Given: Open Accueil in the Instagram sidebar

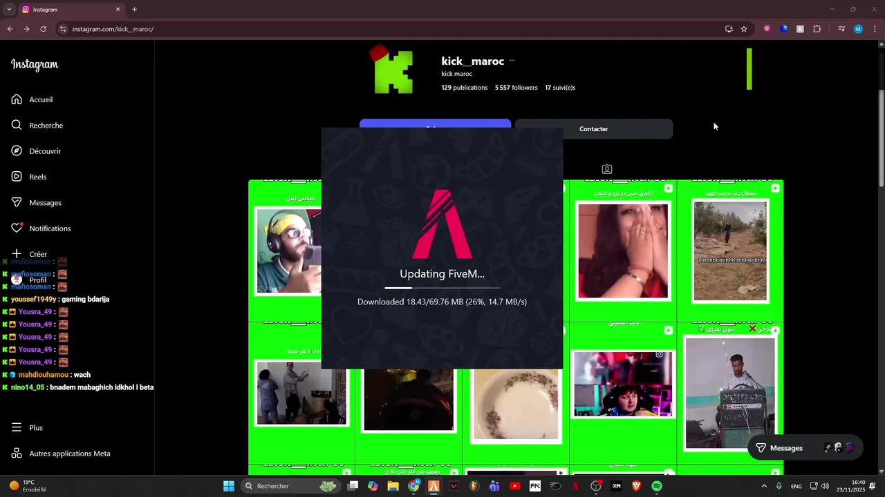Looking at the screenshot, I should 32,99.
